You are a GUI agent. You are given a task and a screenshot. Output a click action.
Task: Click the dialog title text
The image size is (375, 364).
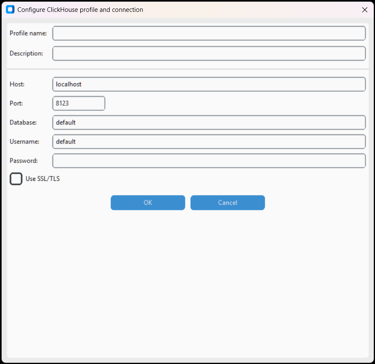click(x=80, y=10)
